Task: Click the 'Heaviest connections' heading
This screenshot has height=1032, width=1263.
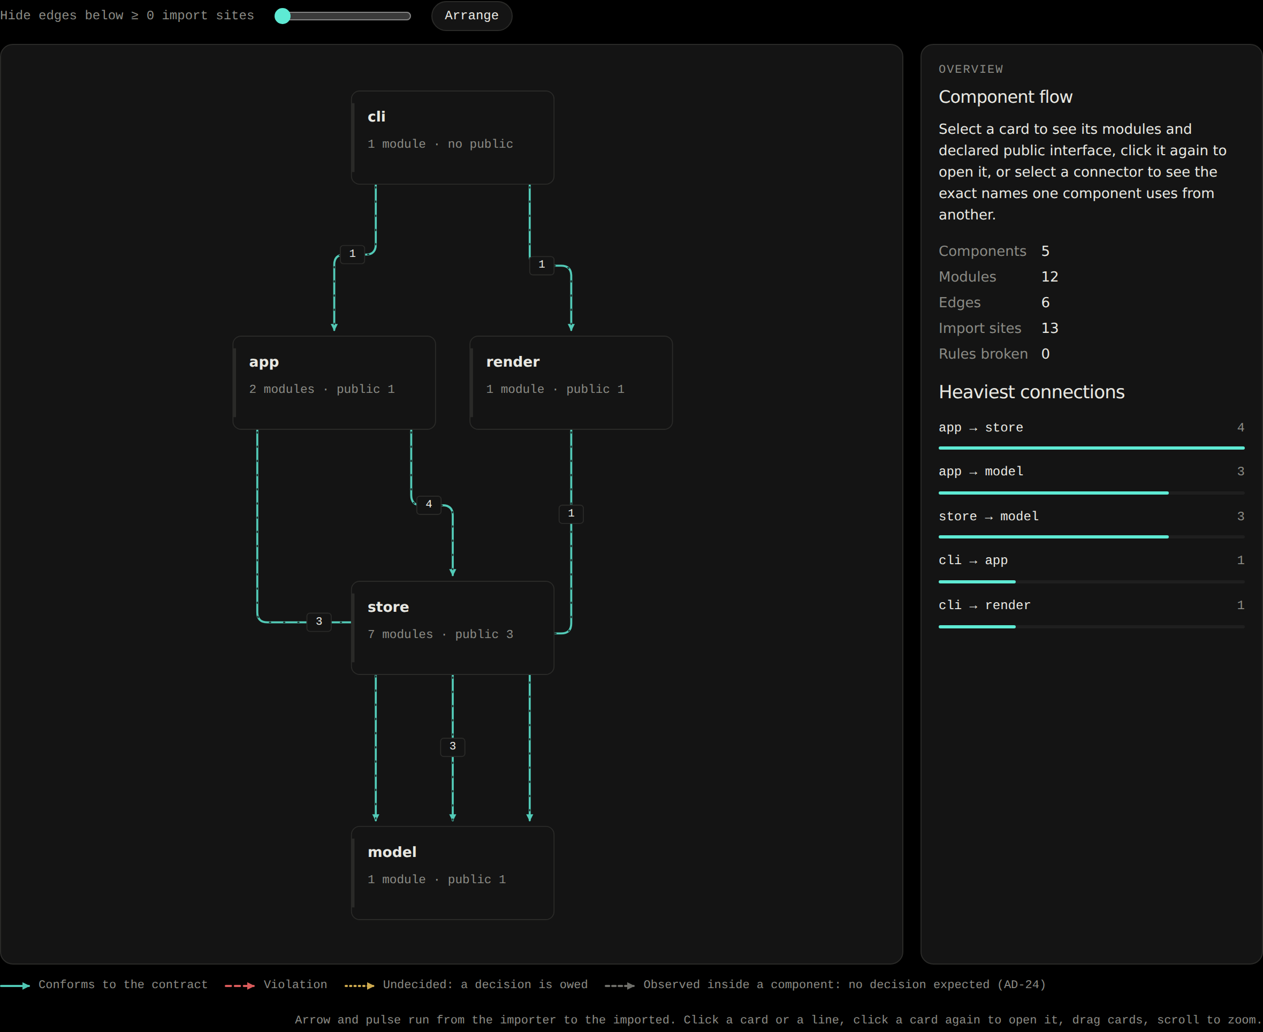Action: click(1031, 392)
